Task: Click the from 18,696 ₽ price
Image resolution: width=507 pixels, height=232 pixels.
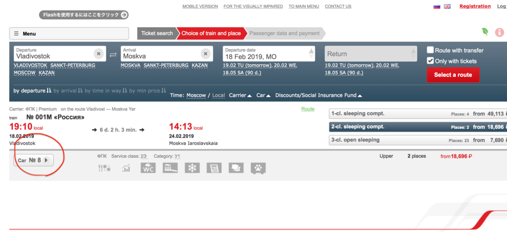Action: click(456, 156)
